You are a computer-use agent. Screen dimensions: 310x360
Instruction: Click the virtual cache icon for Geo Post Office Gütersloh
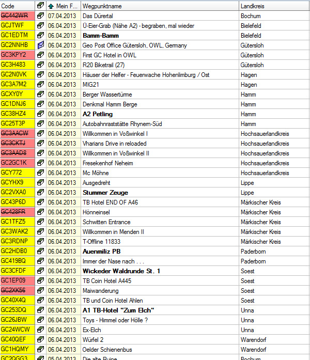point(41,45)
